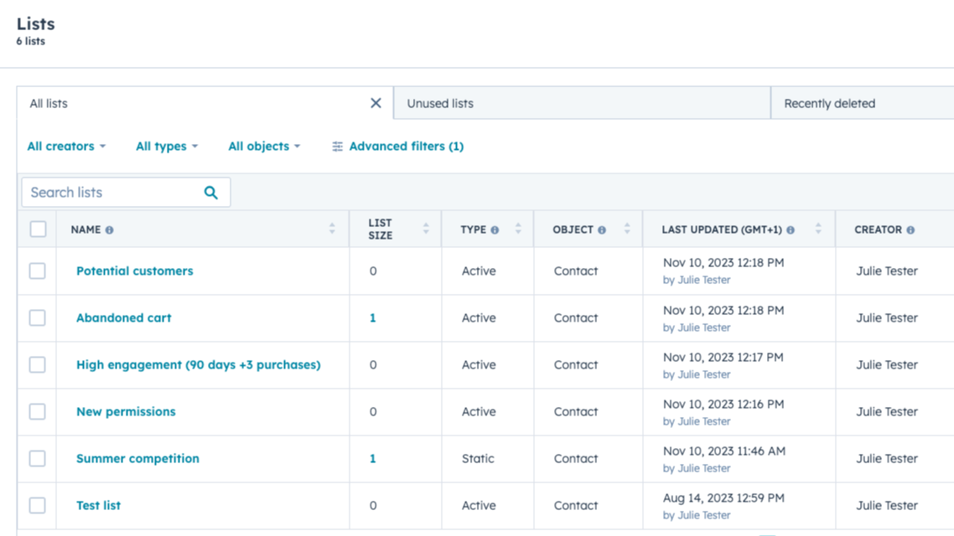Sort by LIST SIZE using sort arrows
The image size is (954, 536).
(x=426, y=229)
